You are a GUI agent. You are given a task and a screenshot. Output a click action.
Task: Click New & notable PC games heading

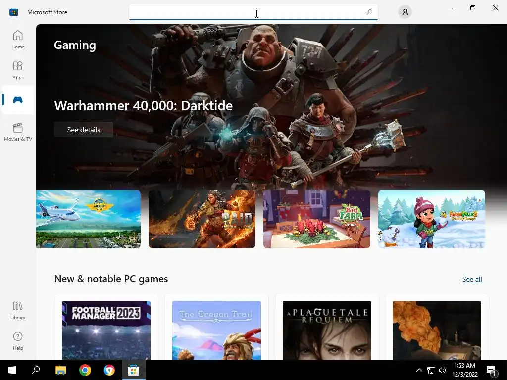point(111,279)
